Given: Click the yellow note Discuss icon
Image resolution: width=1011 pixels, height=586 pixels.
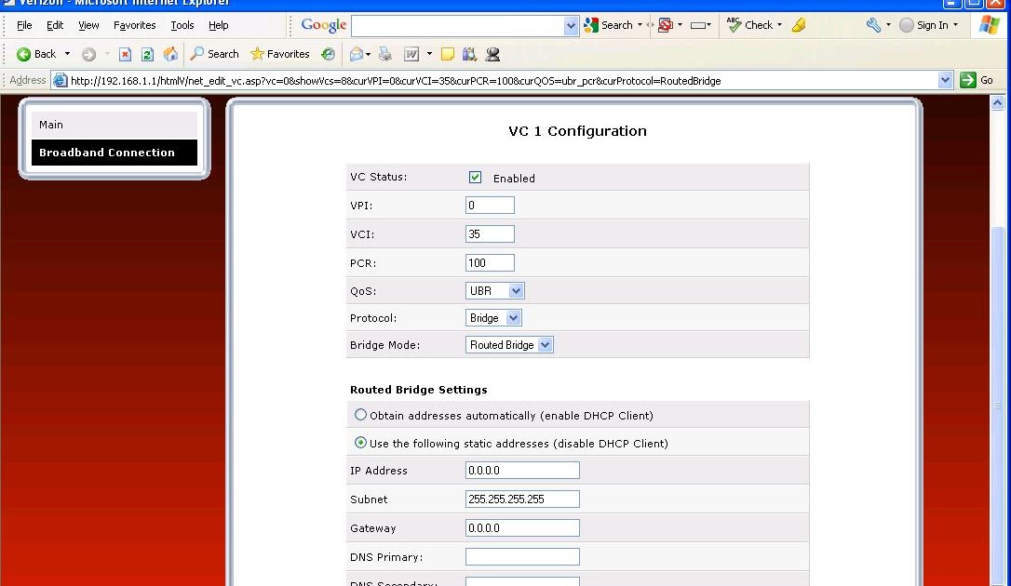Looking at the screenshot, I should (448, 54).
